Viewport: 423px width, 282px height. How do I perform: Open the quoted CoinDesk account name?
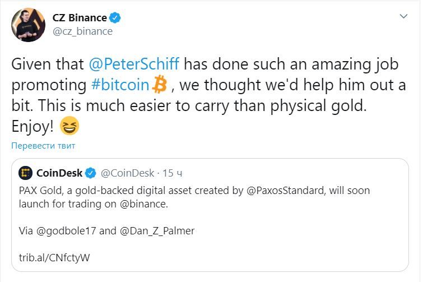click(59, 172)
